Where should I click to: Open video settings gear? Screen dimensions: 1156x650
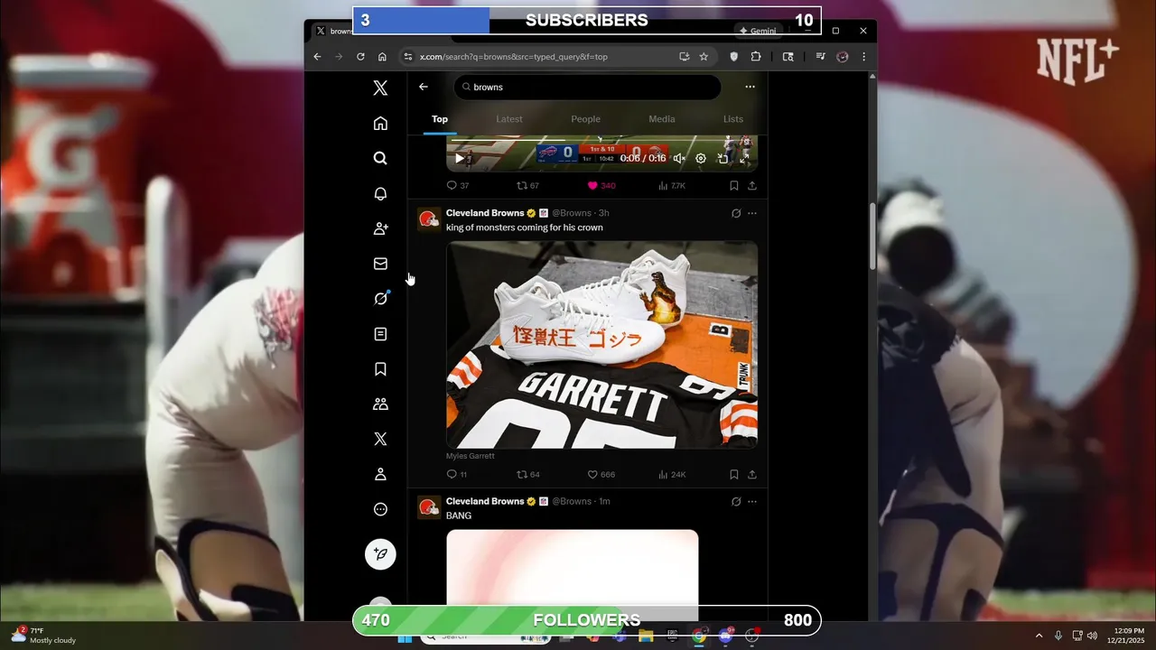tap(701, 158)
